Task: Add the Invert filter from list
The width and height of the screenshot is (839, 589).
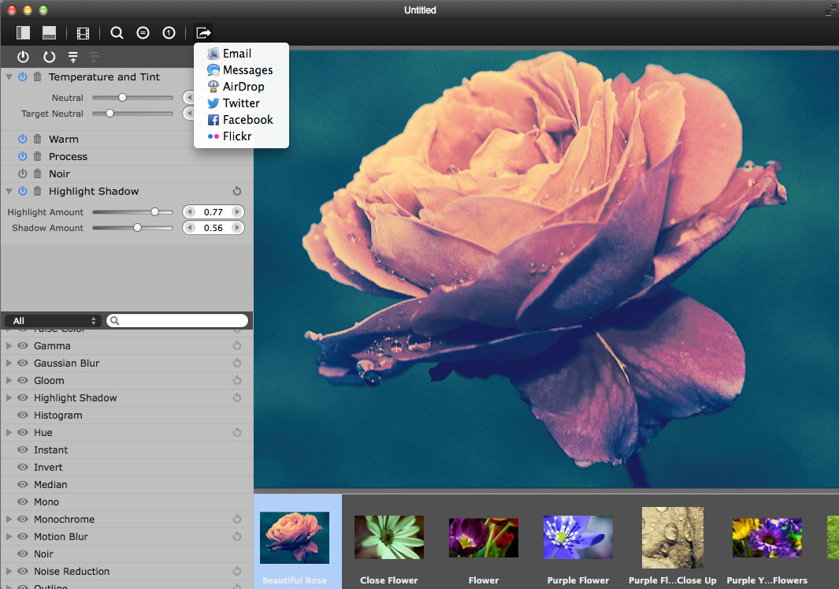Action: pyautogui.click(x=48, y=468)
